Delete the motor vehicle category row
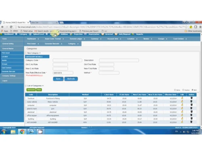 pyautogui.click(x=191, y=101)
